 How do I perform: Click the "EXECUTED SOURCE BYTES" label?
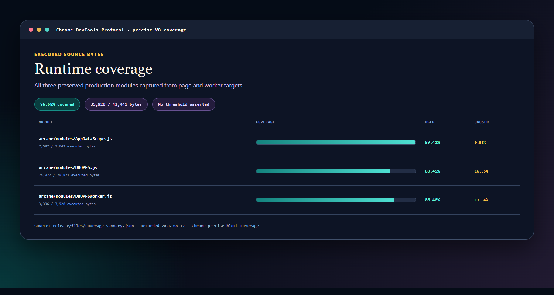(x=69, y=55)
